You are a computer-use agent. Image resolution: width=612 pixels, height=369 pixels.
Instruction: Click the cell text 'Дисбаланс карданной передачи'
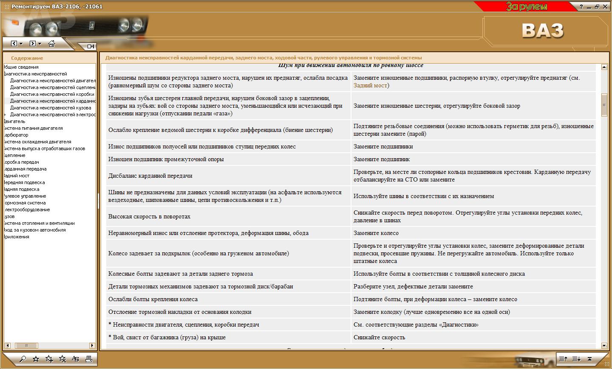point(150,176)
